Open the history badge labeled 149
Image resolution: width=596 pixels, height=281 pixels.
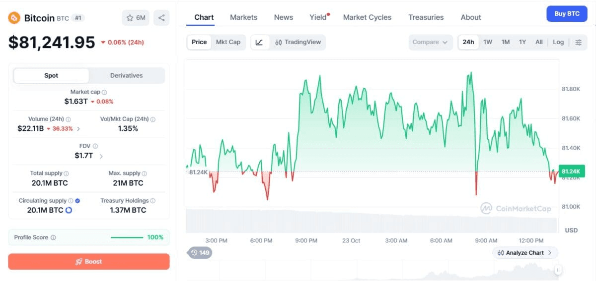[x=199, y=253]
